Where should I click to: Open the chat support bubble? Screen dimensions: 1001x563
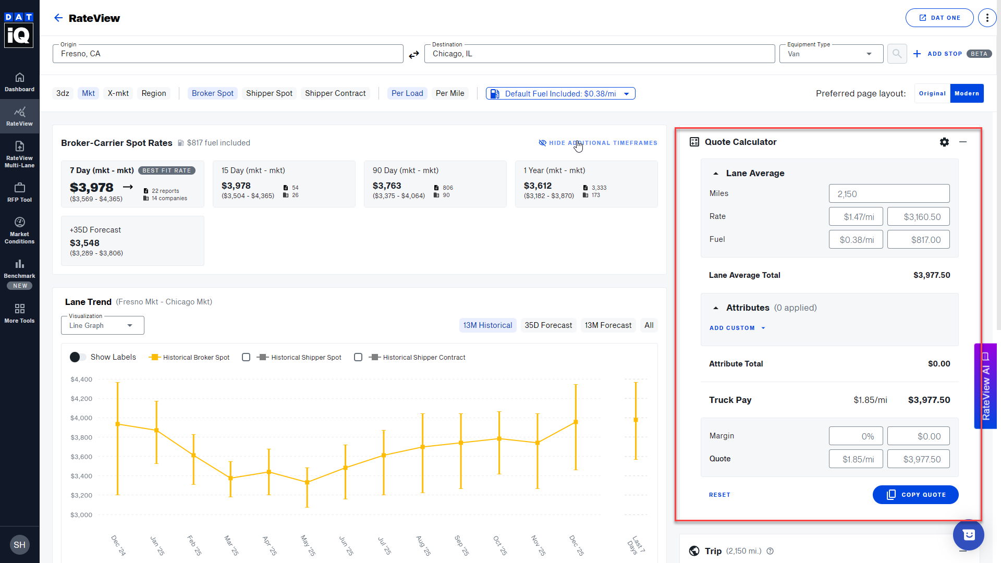tap(968, 535)
